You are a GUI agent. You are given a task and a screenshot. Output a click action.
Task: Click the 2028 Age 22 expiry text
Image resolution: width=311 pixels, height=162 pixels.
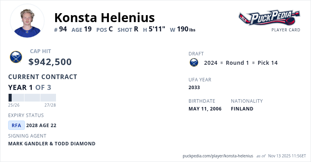click(41, 125)
